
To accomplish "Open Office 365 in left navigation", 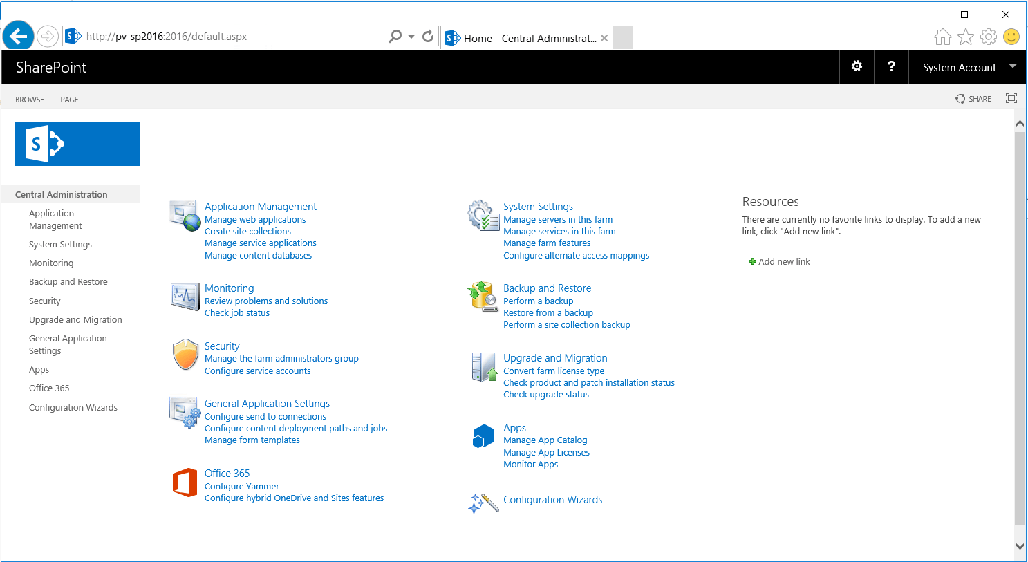I will tap(49, 388).
